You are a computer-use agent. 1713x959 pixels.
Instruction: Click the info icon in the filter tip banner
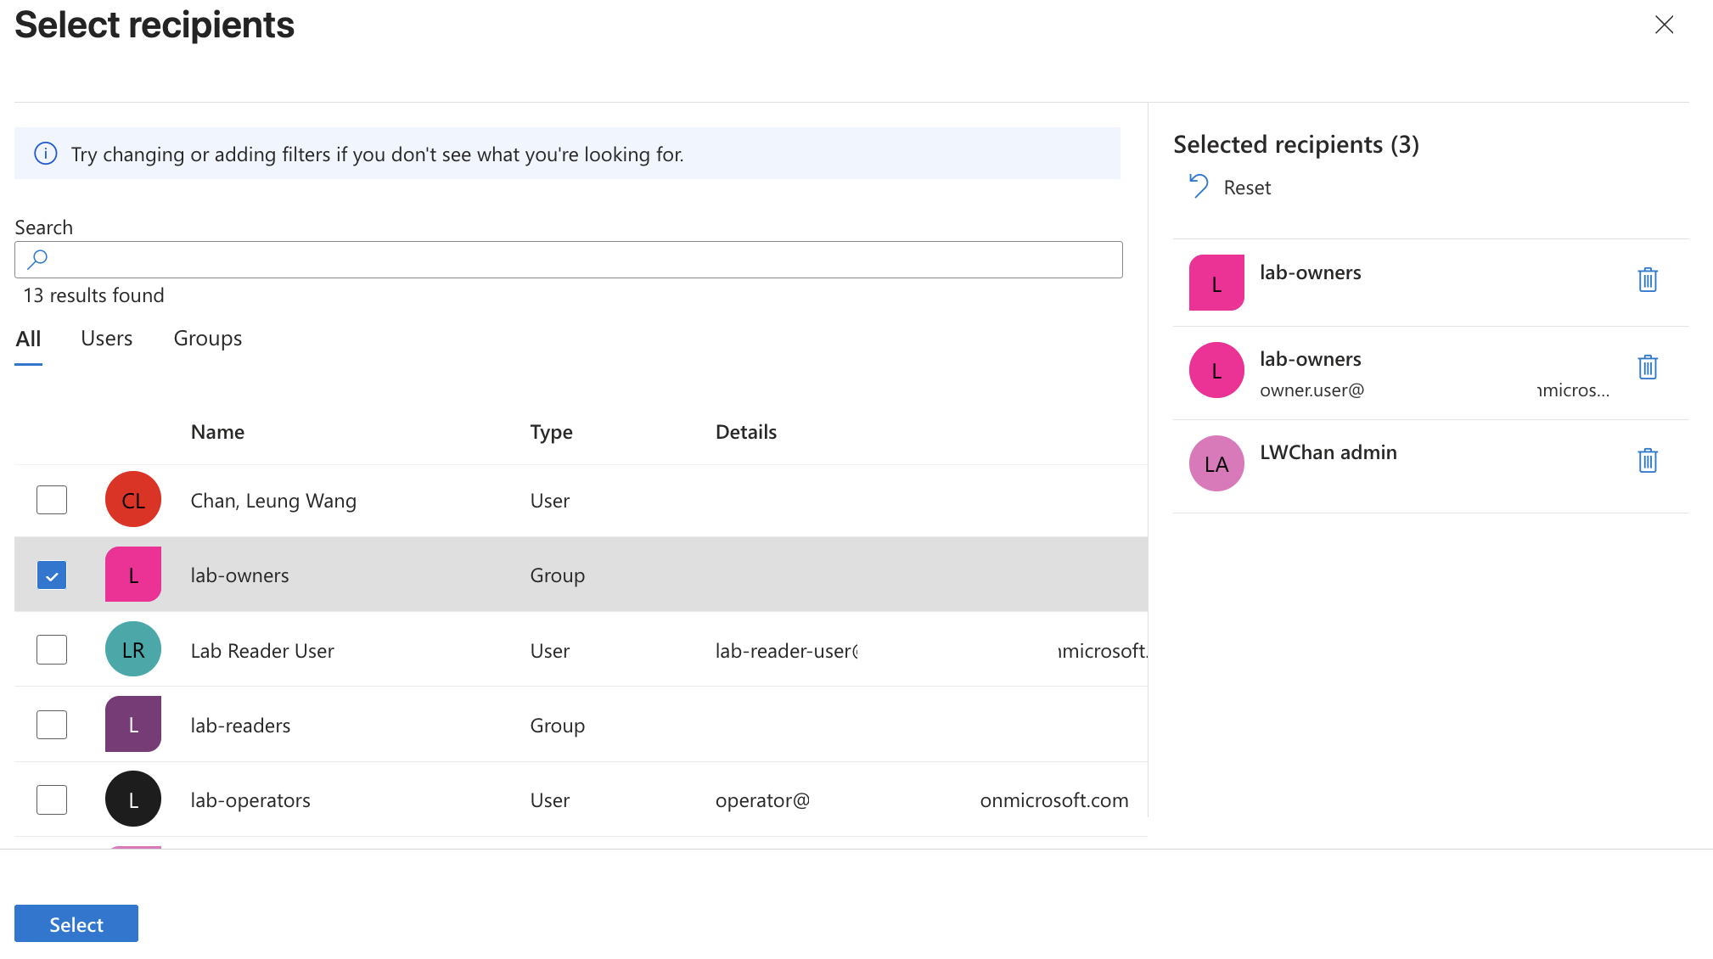(46, 154)
